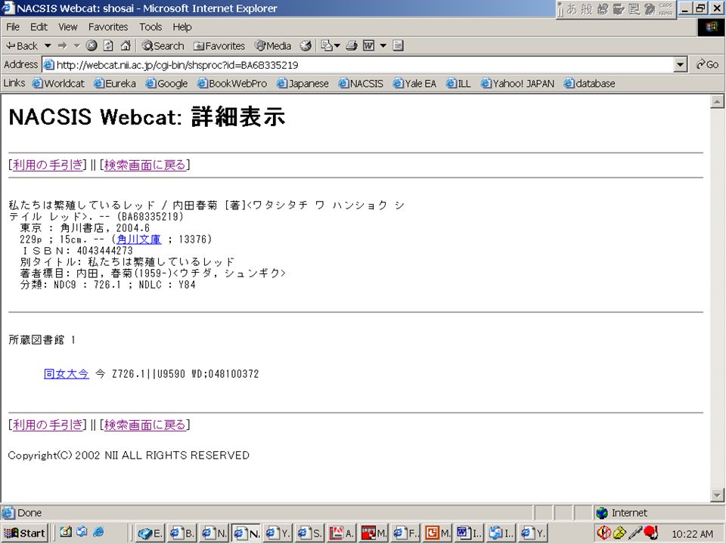Refresh the page with the Refresh icon
This screenshot has width=726, height=544.
tap(108, 45)
